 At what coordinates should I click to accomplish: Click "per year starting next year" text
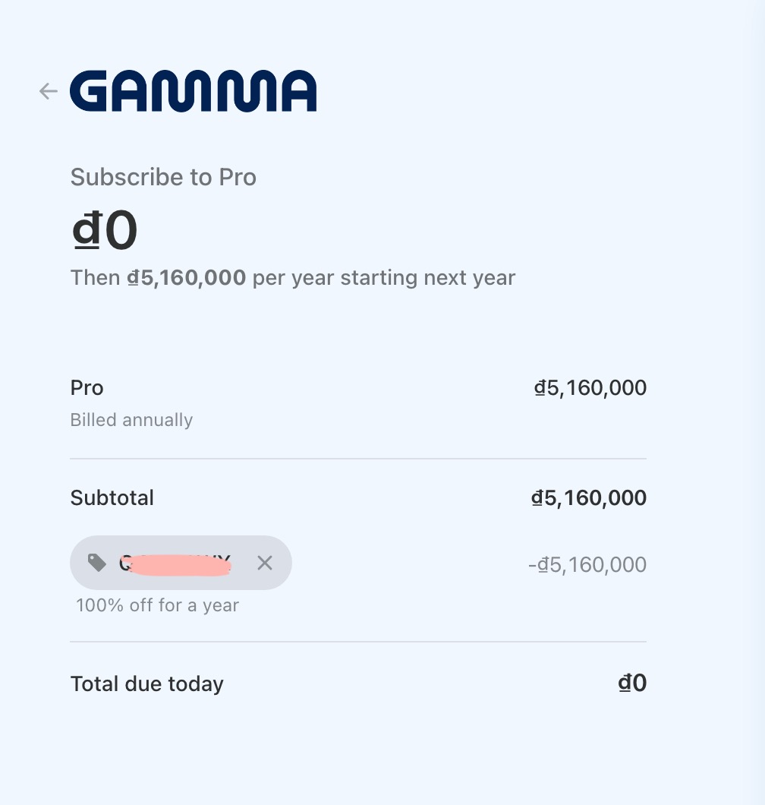click(383, 278)
